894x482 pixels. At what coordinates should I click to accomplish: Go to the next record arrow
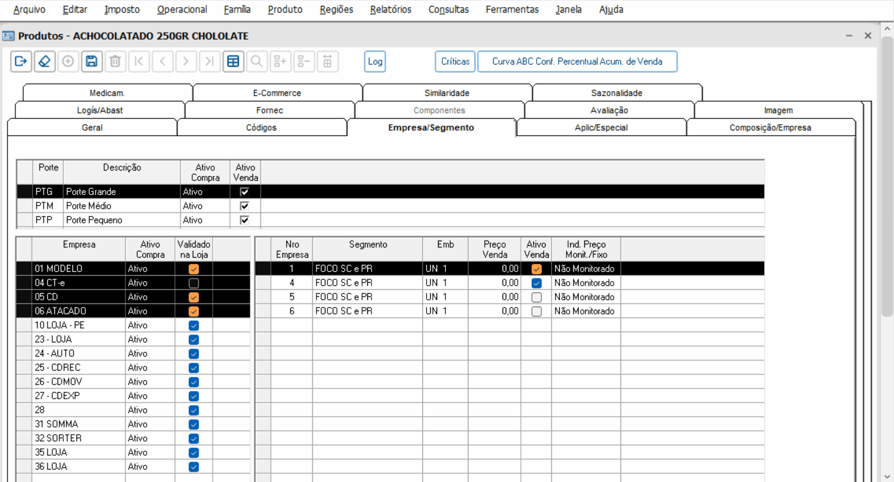[186, 62]
